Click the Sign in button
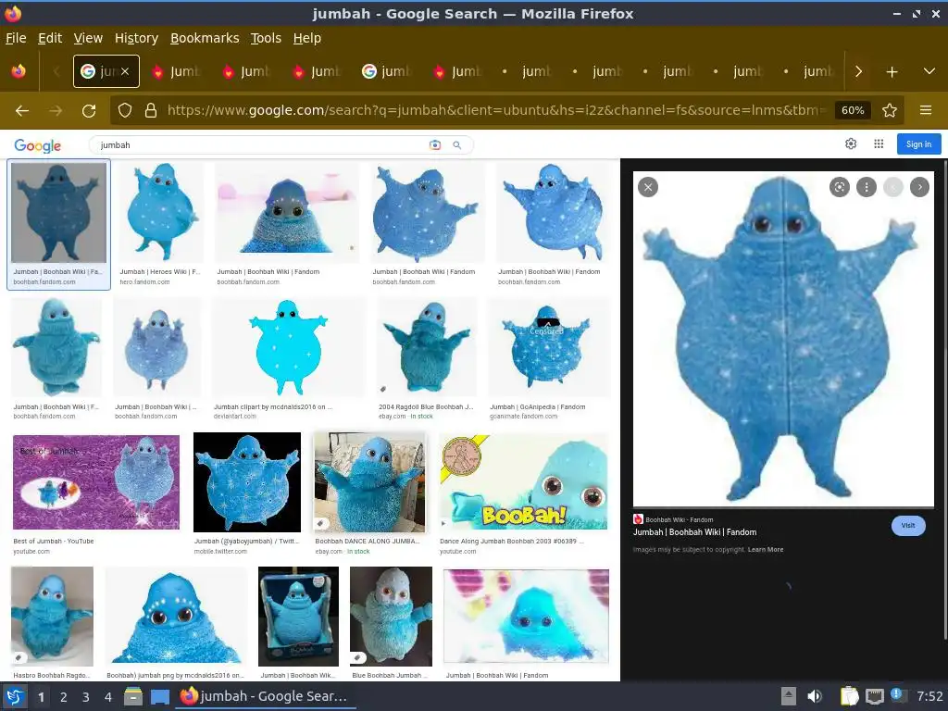Screen dimensions: 948x711 pos(918,143)
